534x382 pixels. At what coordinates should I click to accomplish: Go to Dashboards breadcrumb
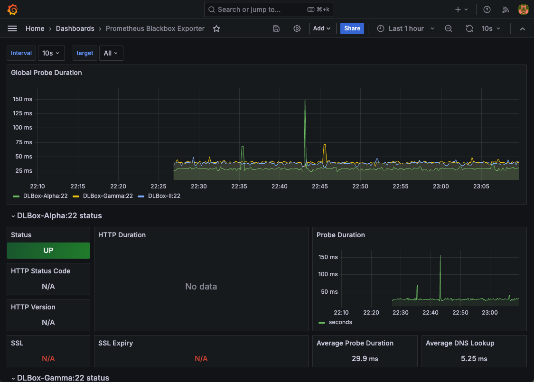[x=75, y=28]
